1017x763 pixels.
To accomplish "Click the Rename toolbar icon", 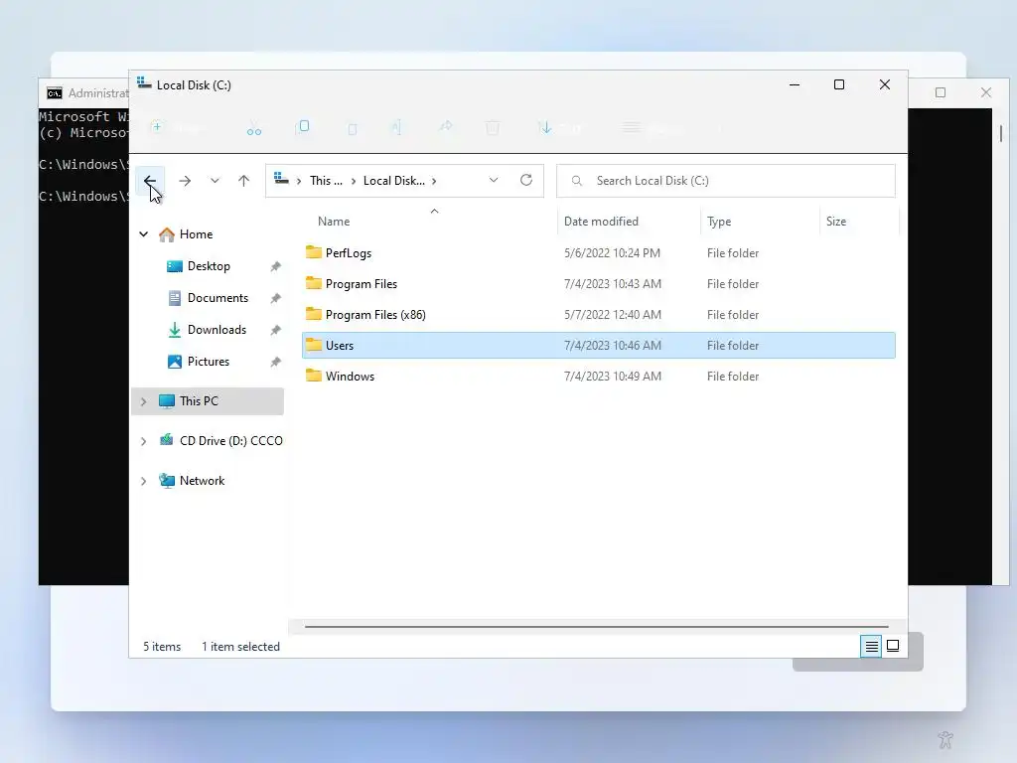I will coord(396,127).
